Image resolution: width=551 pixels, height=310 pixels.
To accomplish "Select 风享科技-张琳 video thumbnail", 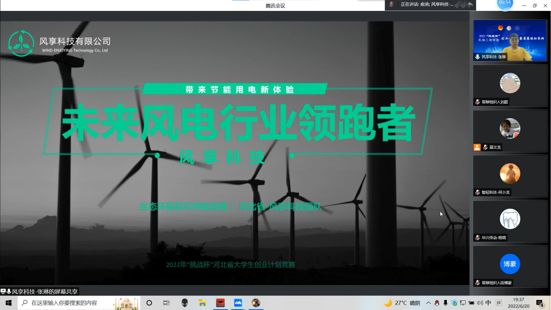I will [510, 40].
